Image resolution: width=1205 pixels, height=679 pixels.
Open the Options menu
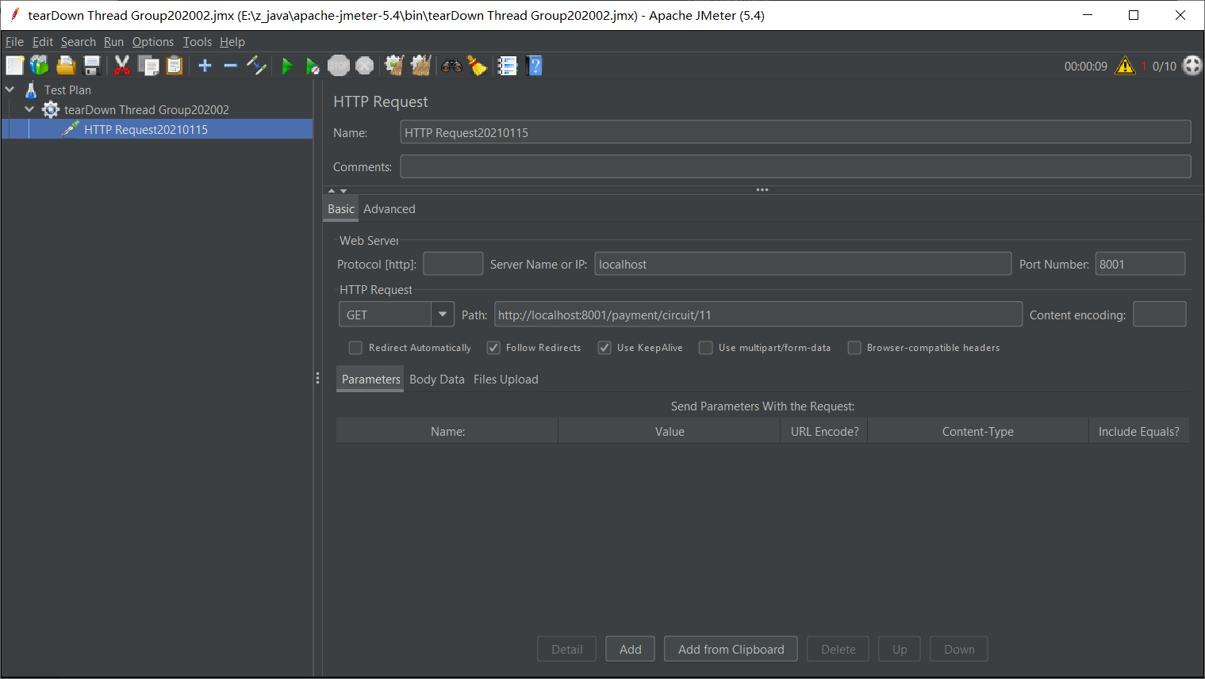(x=153, y=42)
